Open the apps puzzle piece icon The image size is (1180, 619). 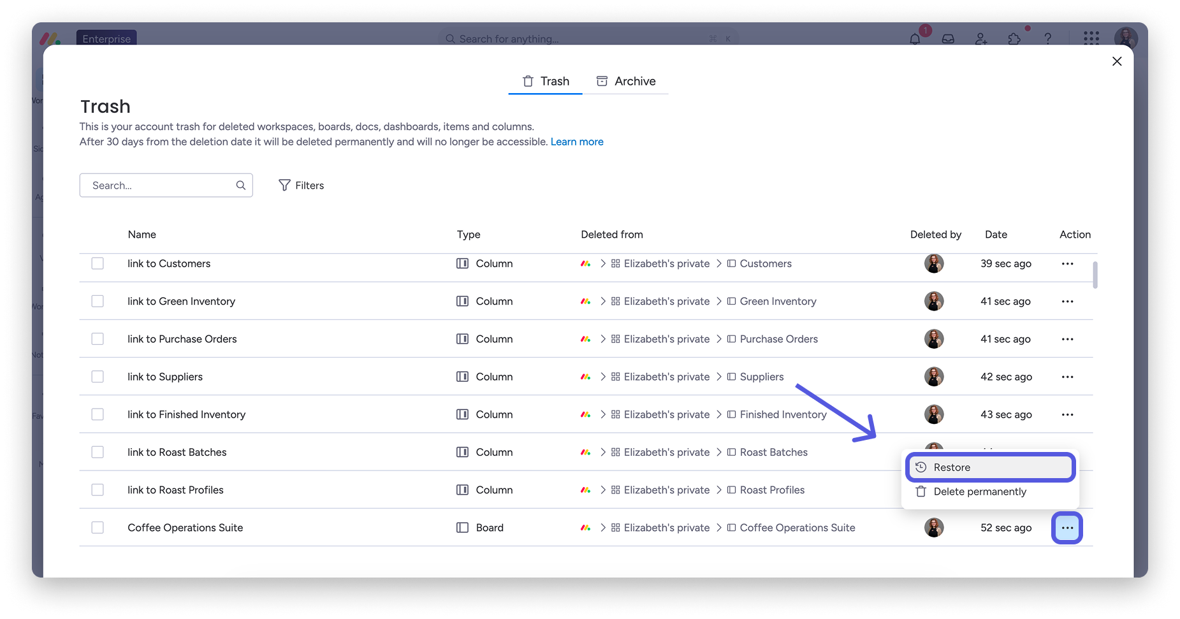[1014, 39]
